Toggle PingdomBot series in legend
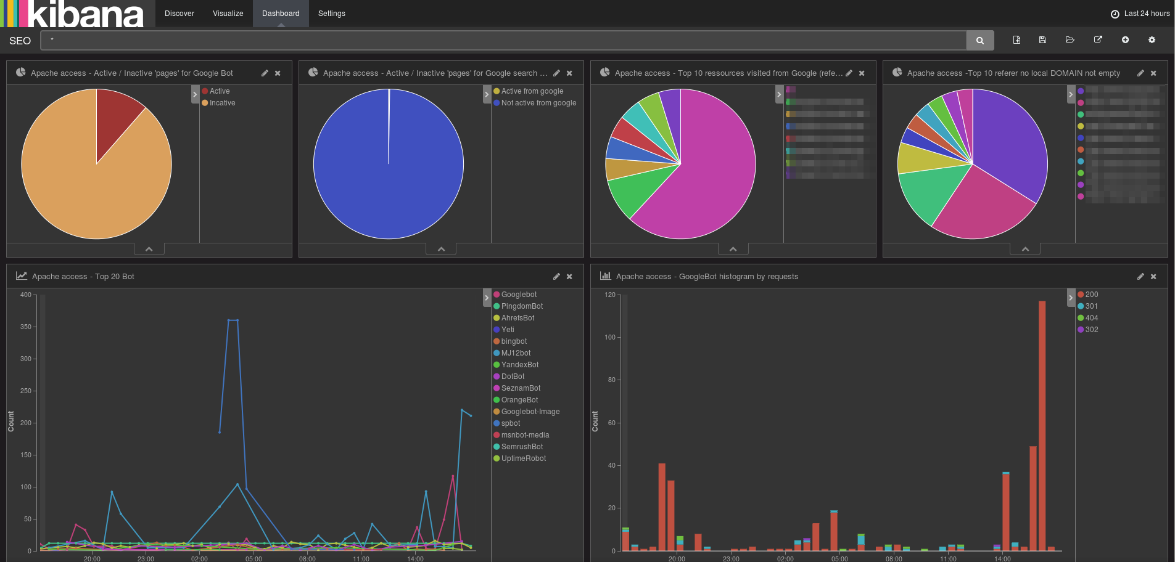Viewport: 1175px width, 562px height. pyautogui.click(x=518, y=306)
